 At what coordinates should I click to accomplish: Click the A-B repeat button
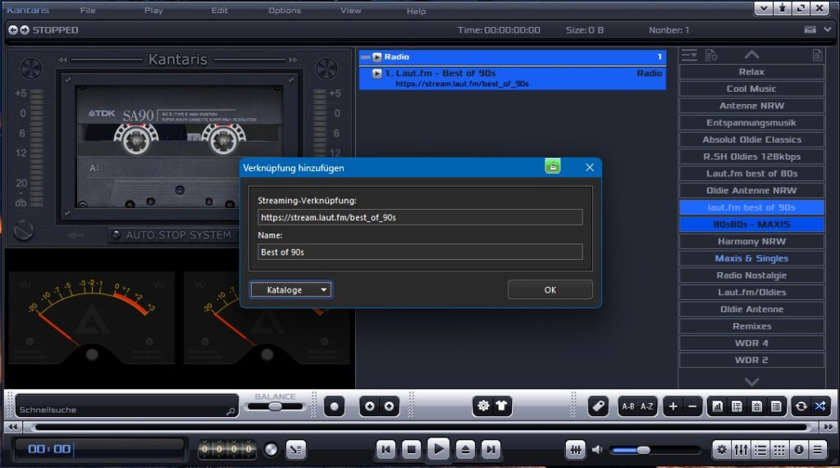coord(628,407)
